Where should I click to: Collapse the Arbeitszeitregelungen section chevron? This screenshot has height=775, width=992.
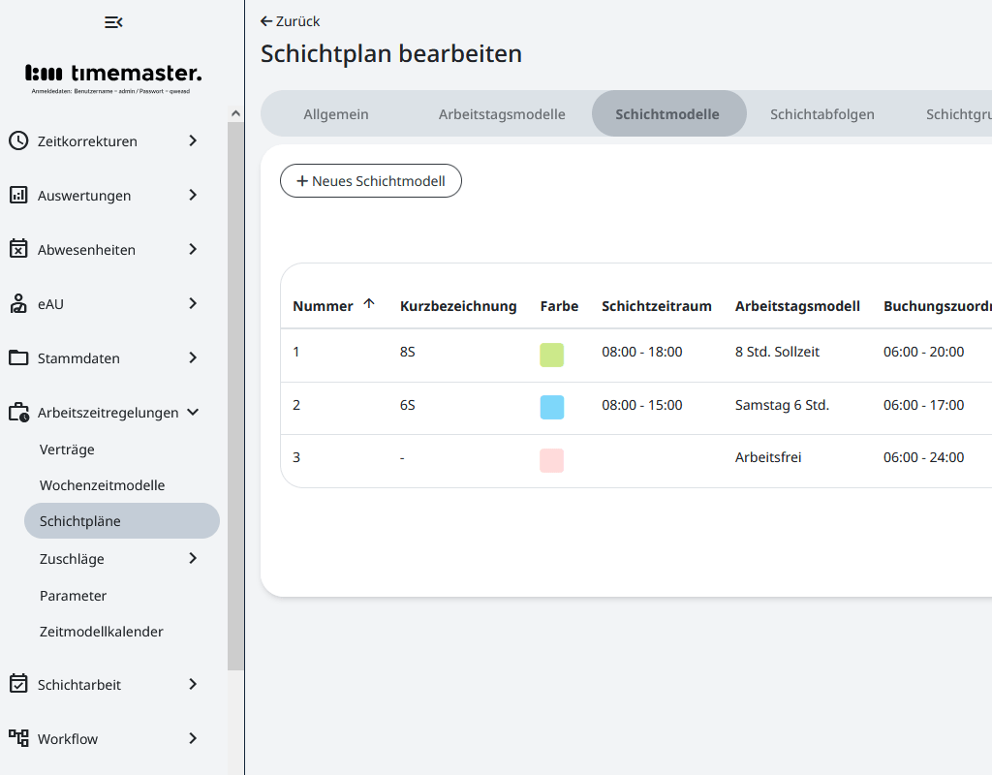coord(193,413)
